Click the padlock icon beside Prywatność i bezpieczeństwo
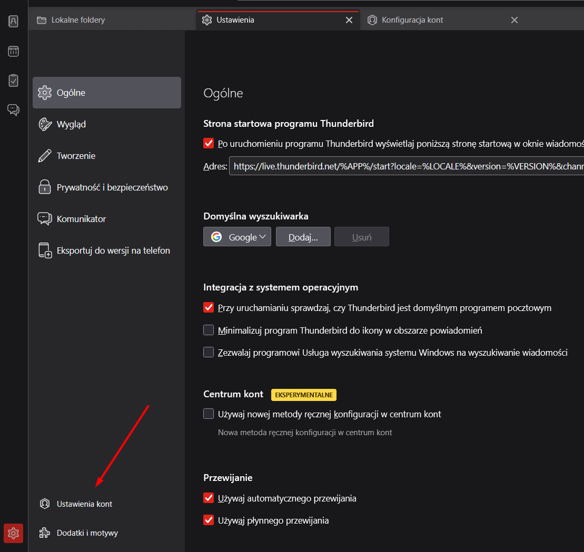 click(x=45, y=187)
